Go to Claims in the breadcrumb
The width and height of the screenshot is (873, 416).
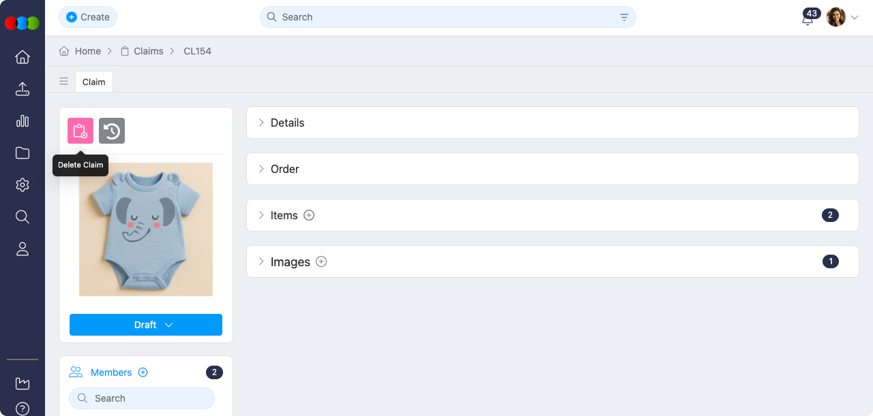(x=148, y=51)
